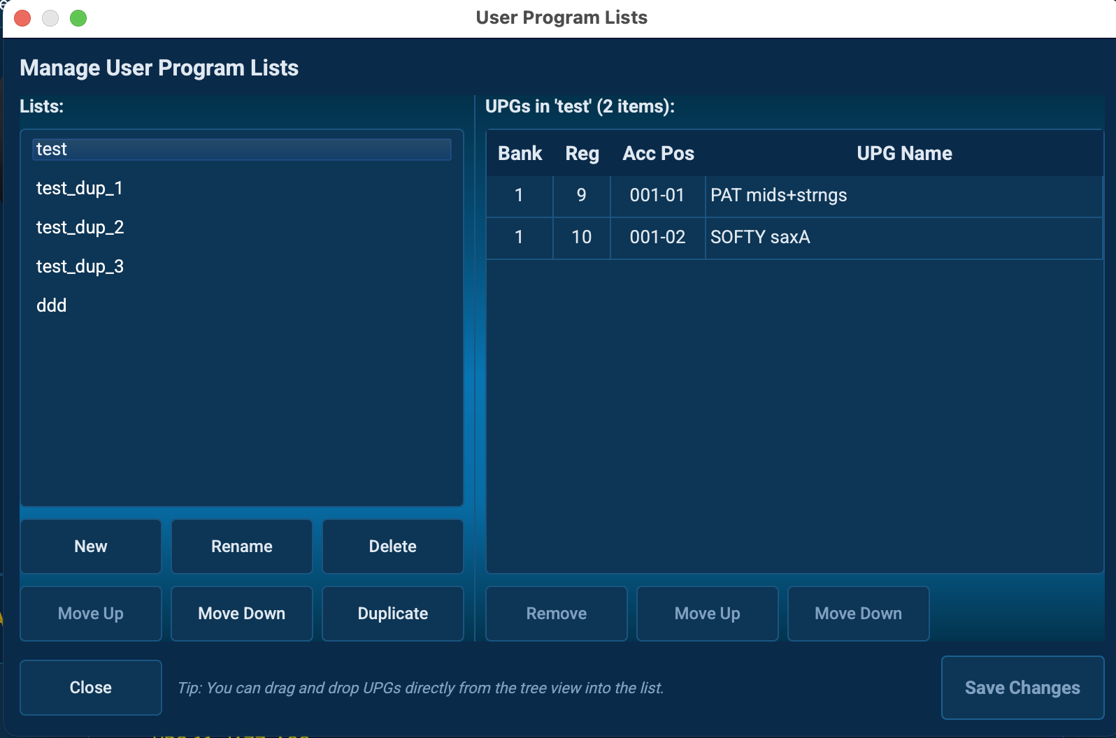Click the Reg cell showing 10

582,238
